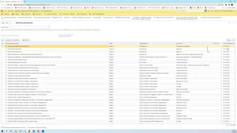Toggle 'Показывать неутвержденные позиции' checkbox
Viewport: 237px width, 133px height.
tap(2, 127)
